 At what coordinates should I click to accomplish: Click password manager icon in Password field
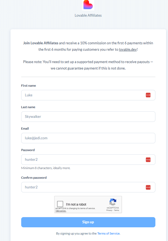tap(148, 160)
